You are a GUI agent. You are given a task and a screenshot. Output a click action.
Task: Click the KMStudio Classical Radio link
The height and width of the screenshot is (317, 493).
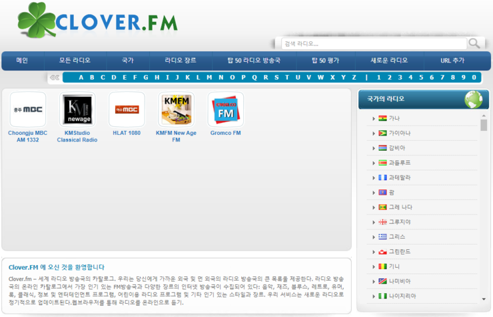click(x=77, y=136)
